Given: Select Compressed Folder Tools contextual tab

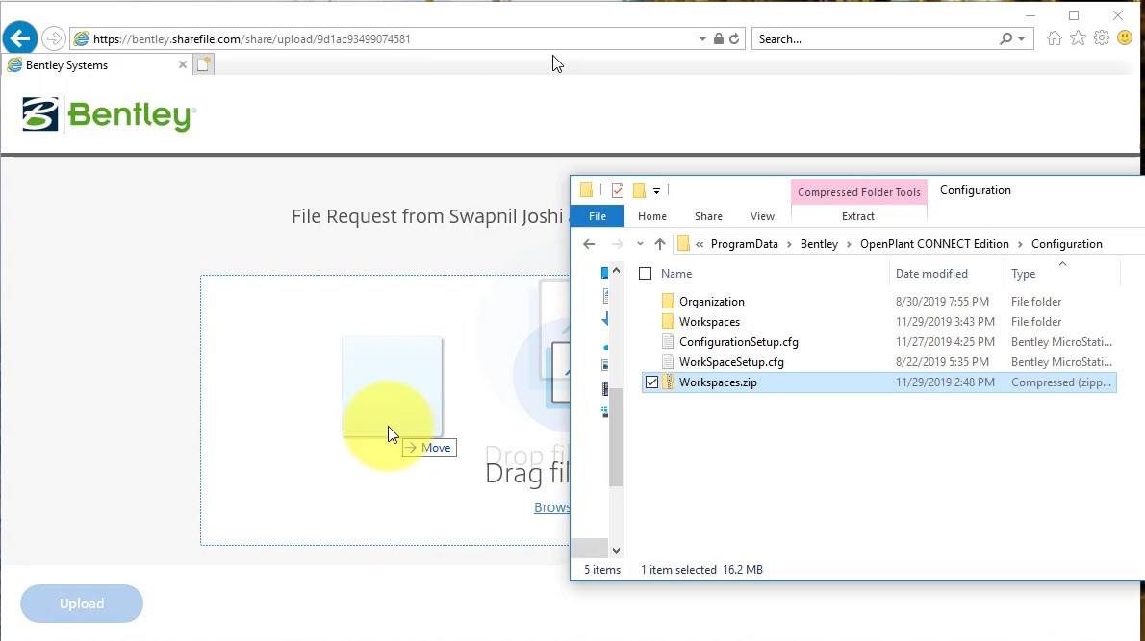Looking at the screenshot, I should coord(858,192).
